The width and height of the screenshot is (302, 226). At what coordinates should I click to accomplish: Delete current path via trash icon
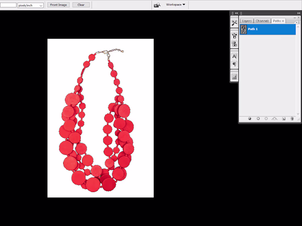292,119
